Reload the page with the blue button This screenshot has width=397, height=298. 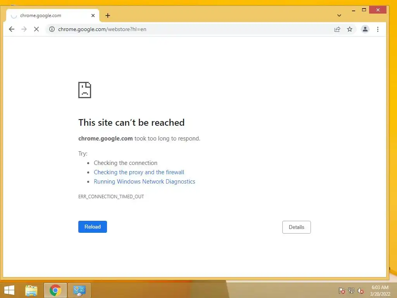pos(93,227)
